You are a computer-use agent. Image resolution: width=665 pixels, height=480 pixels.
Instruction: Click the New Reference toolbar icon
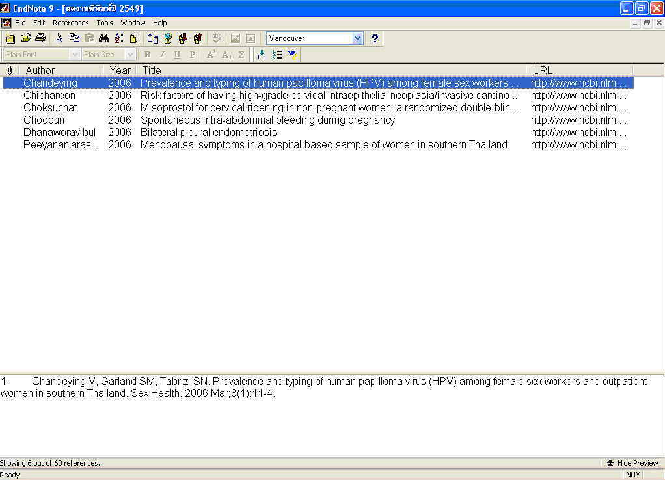point(10,38)
